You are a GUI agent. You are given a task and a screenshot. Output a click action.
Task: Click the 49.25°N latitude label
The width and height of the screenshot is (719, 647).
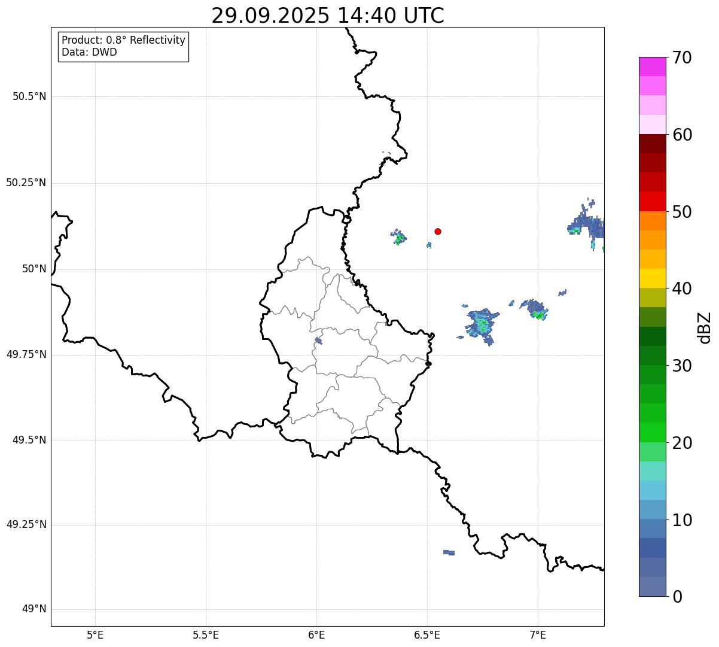pos(26,524)
